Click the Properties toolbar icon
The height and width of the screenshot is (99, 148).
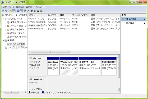click(32, 11)
